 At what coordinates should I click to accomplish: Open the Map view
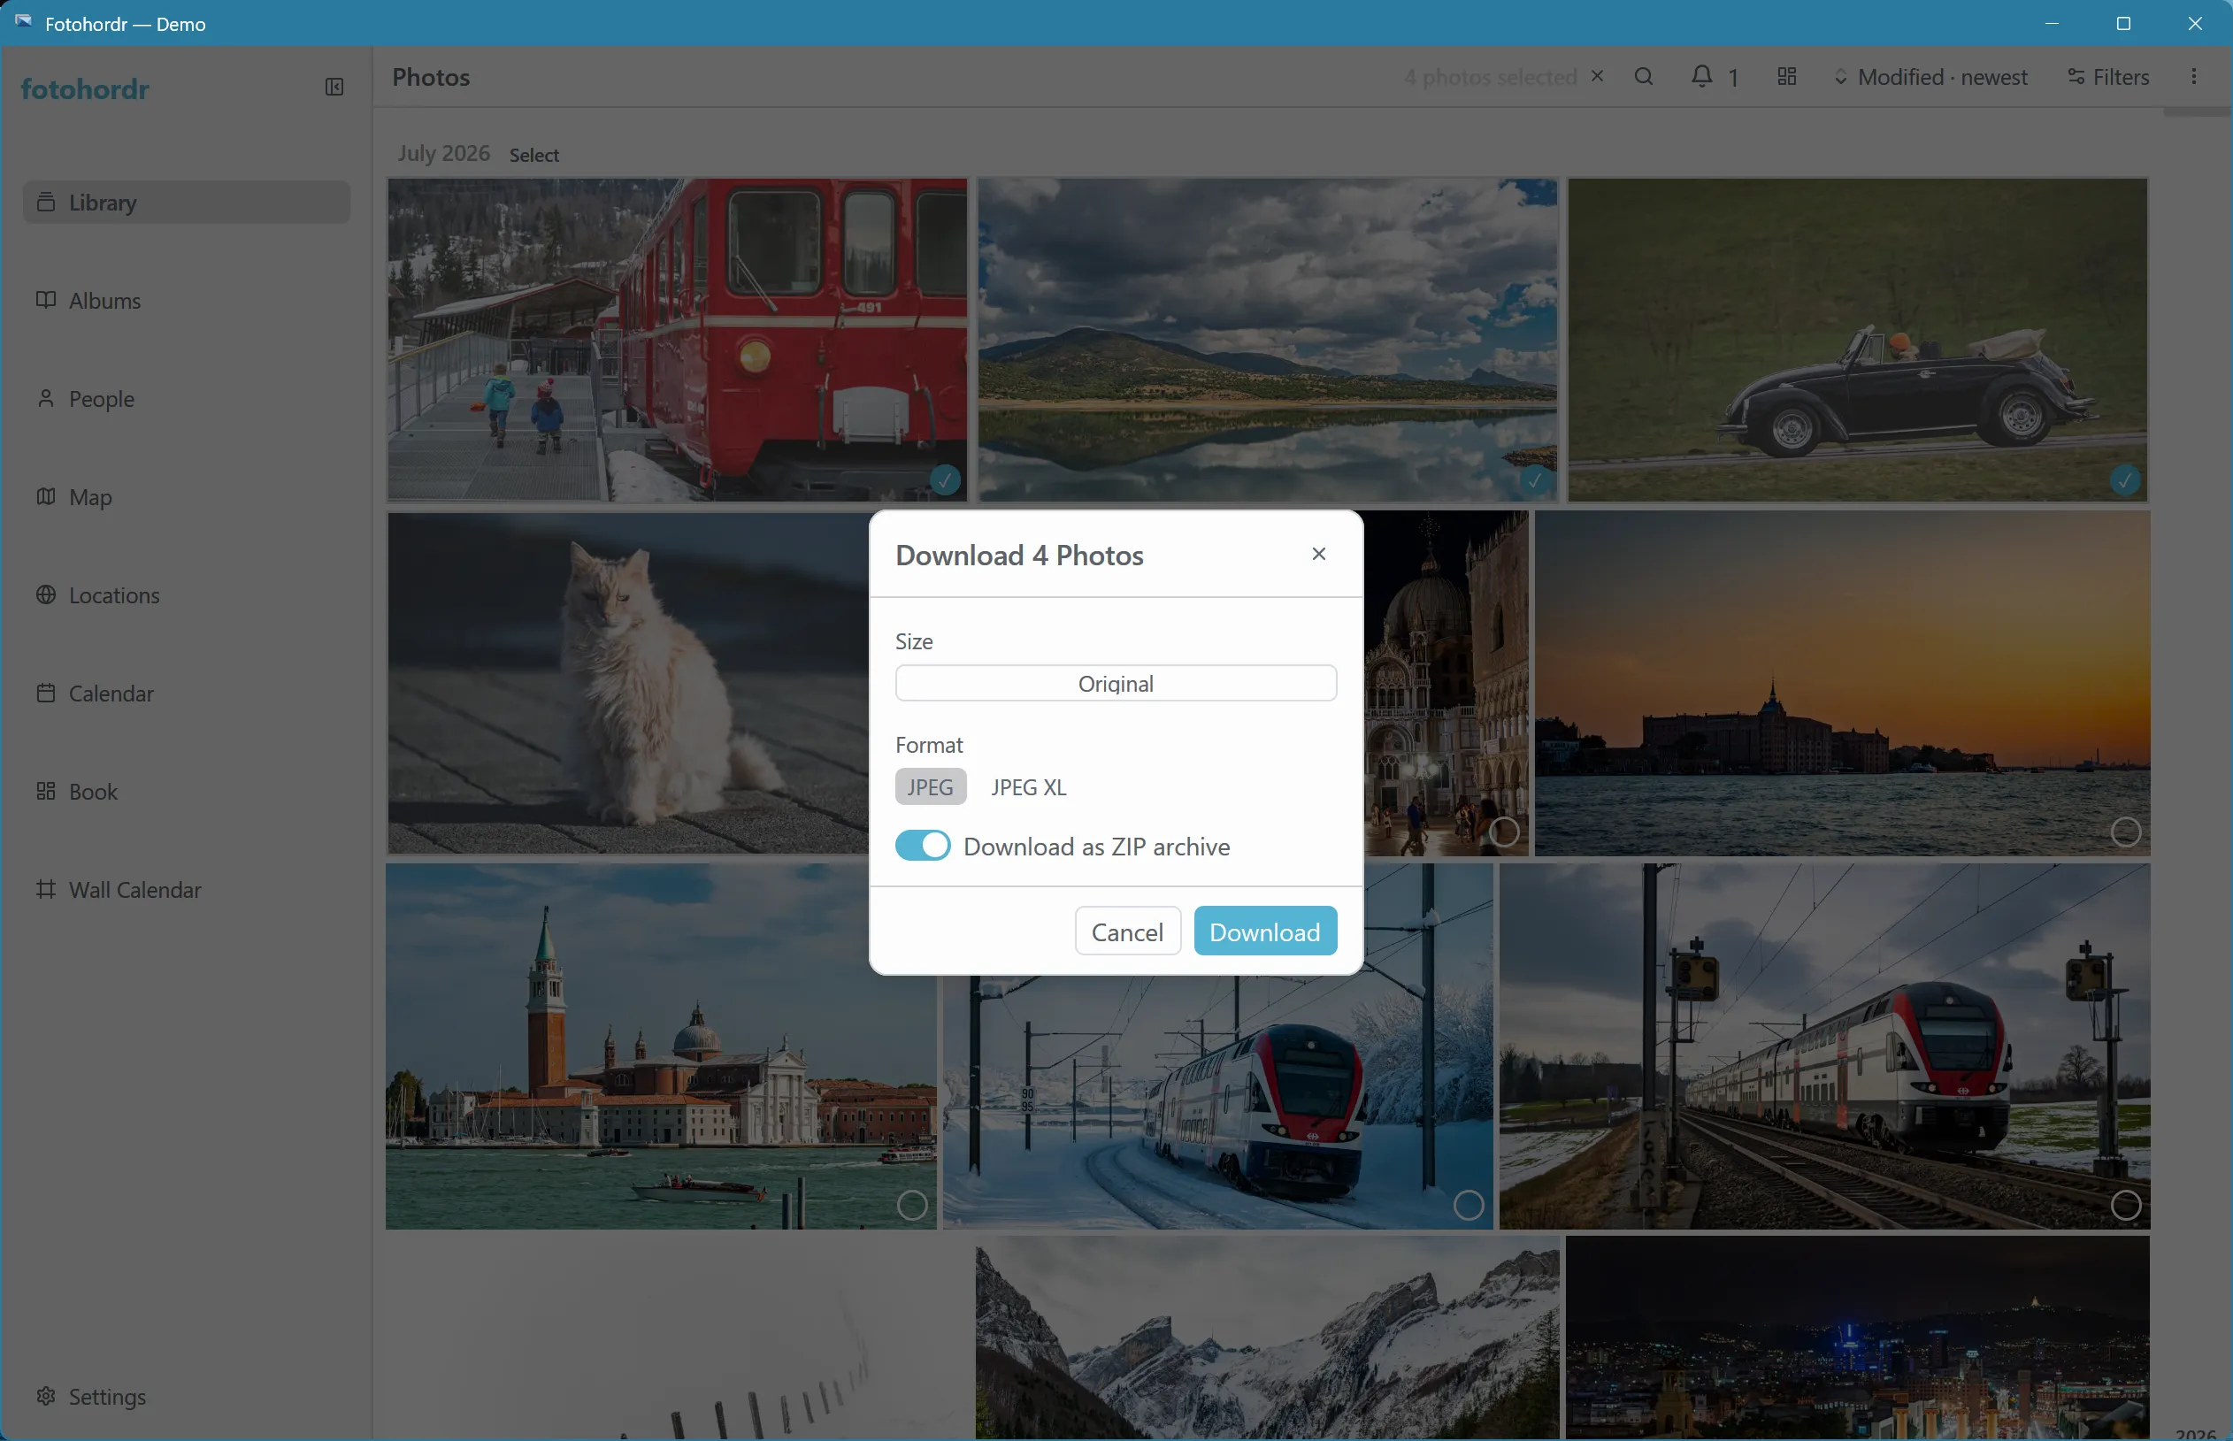point(188,497)
